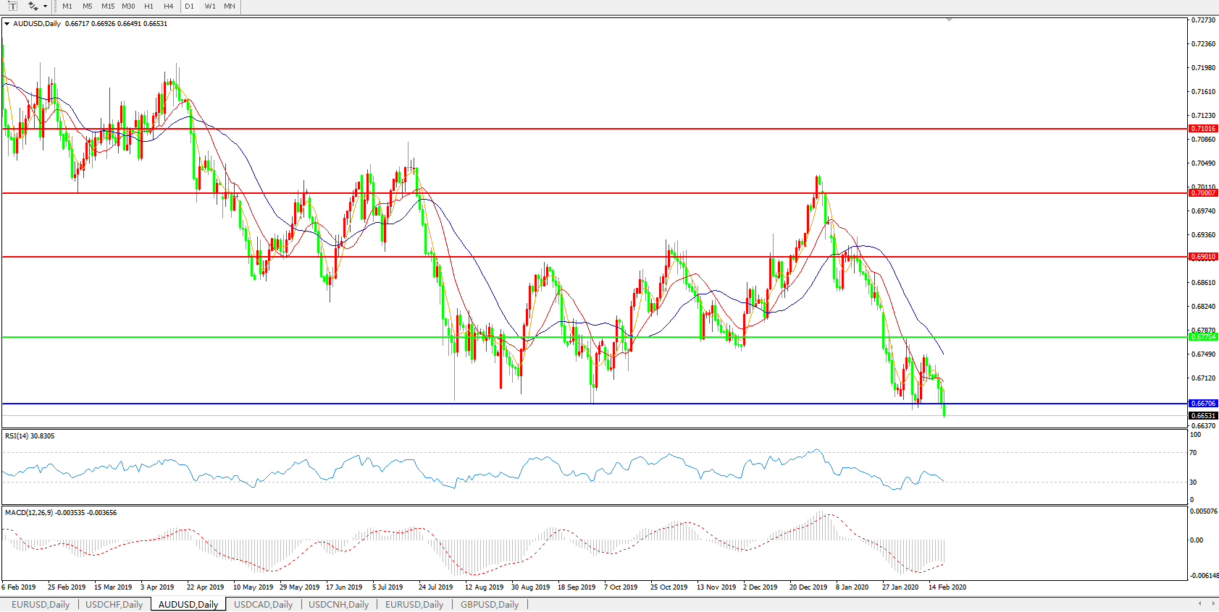Click the gray chart shift triangle marker
Viewport: 1219px width, 612px height.
click(949, 20)
